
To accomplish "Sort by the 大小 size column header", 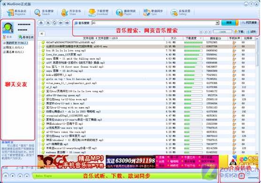I will (174, 38).
